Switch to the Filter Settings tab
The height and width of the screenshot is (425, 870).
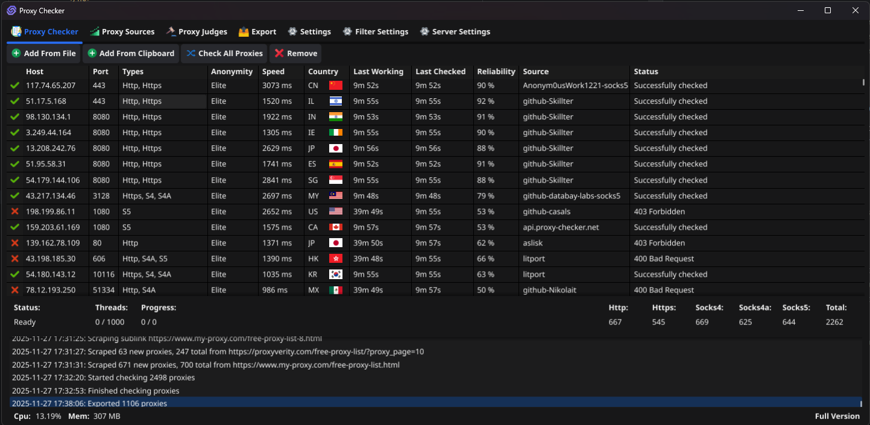[375, 31]
